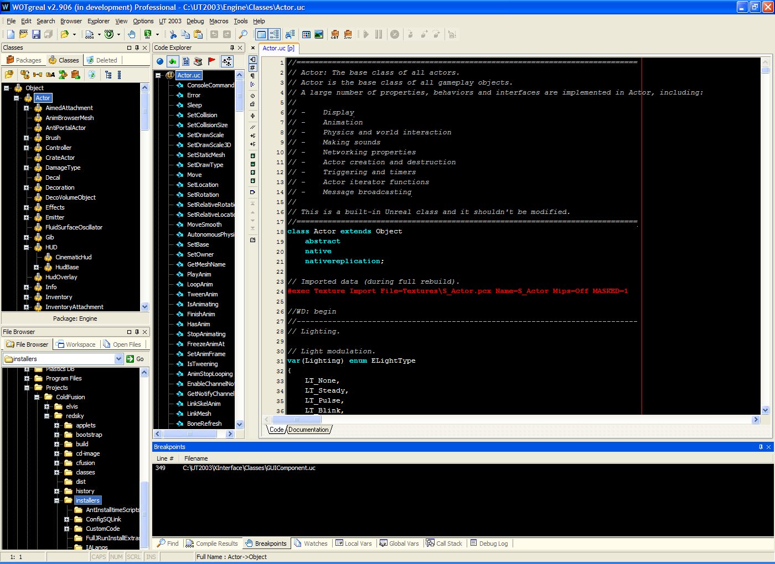Click the expand-tree icon in Classes toolbar

pyautogui.click(x=108, y=75)
